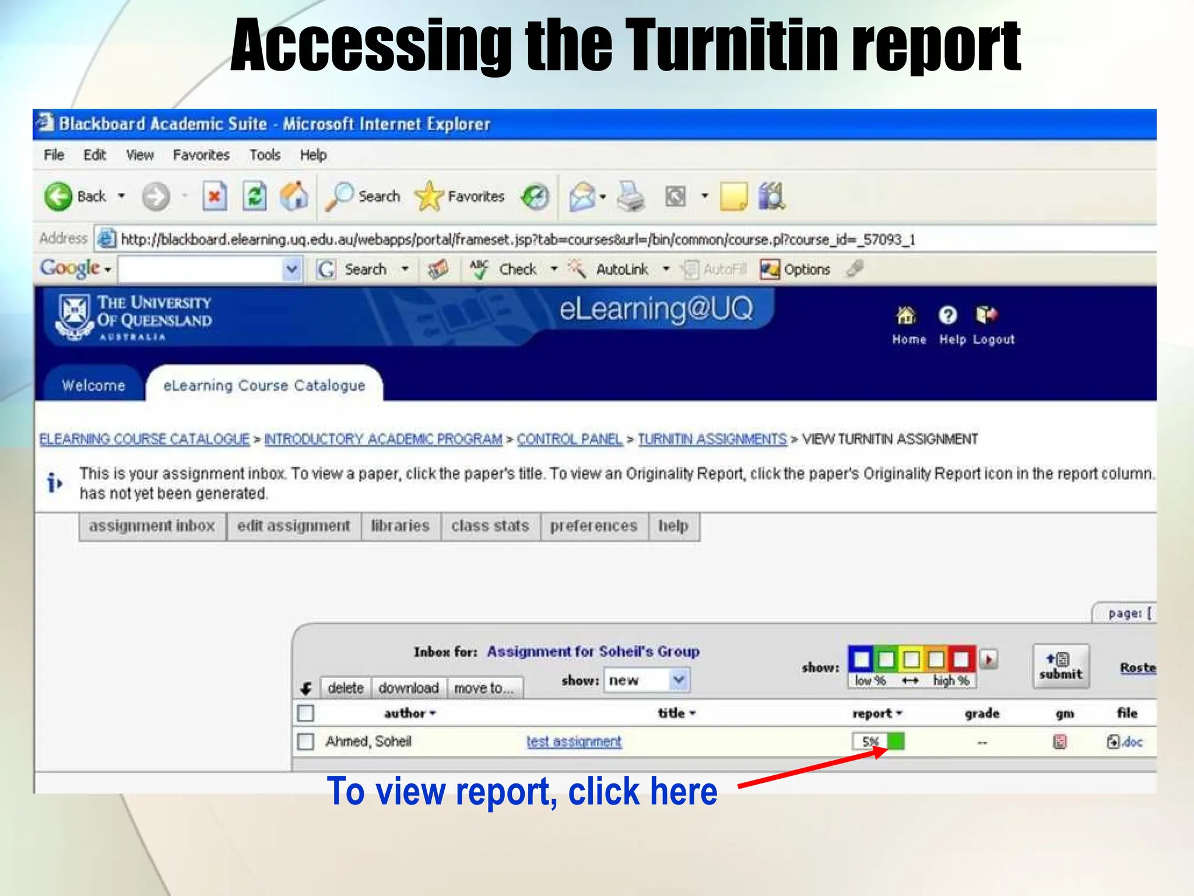This screenshot has width=1194, height=896.
Task: Download the .doc file icon
Action: (1124, 742)
